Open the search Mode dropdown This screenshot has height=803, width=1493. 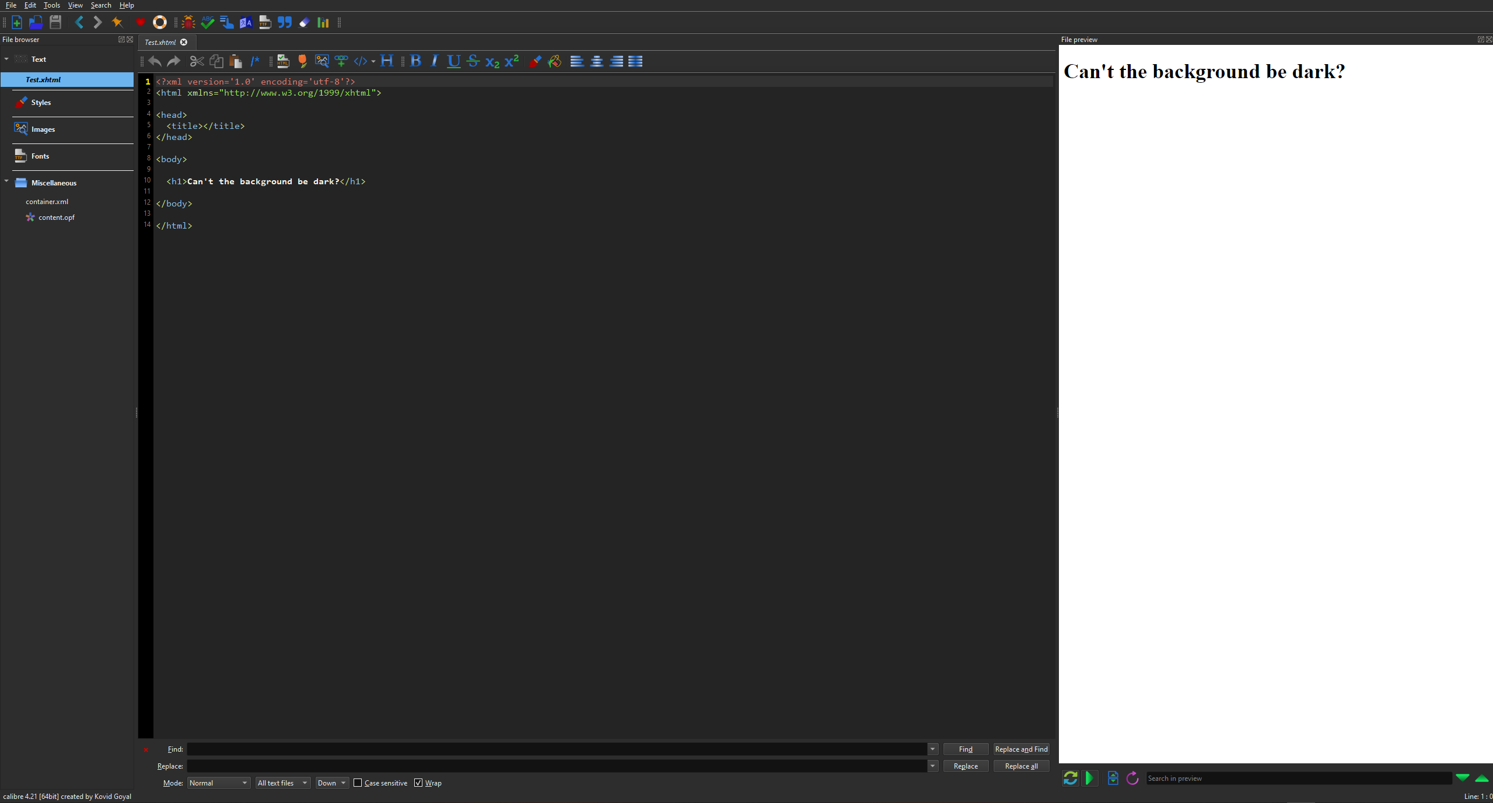coord(219,783)
